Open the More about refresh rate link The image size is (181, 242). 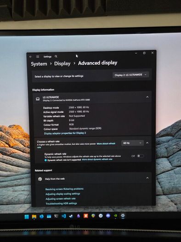point(106,144)
